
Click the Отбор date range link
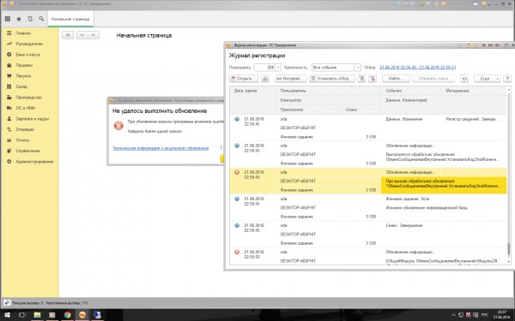(418, 68)
